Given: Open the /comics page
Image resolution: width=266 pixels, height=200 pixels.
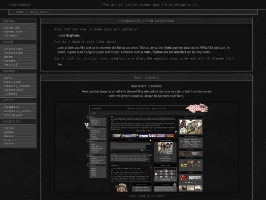Looking at the screenshot, I should click(x=9, y=140).
